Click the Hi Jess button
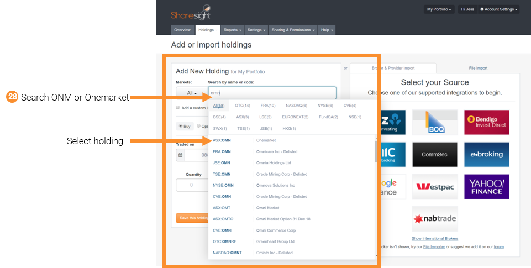This screenshot has height=268, width=531. click(467, 9)
